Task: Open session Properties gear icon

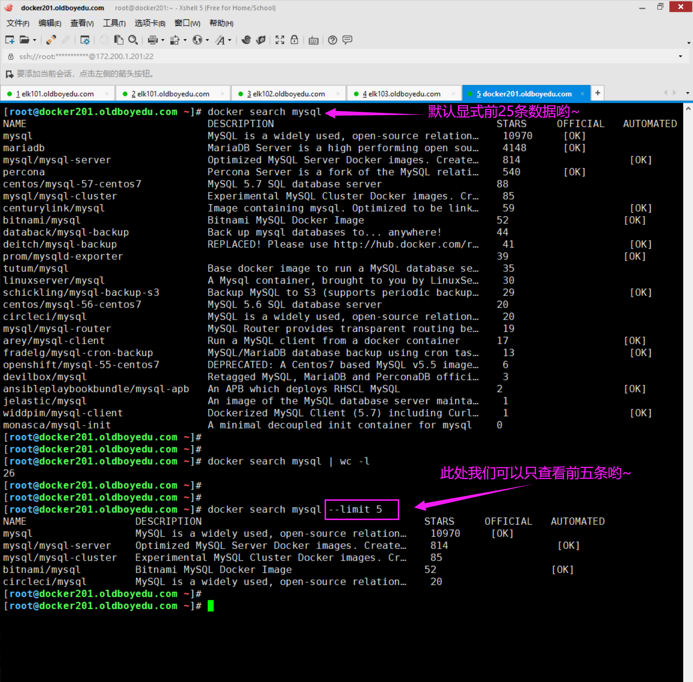Action: pyautogui.click(x=85, y=40)
